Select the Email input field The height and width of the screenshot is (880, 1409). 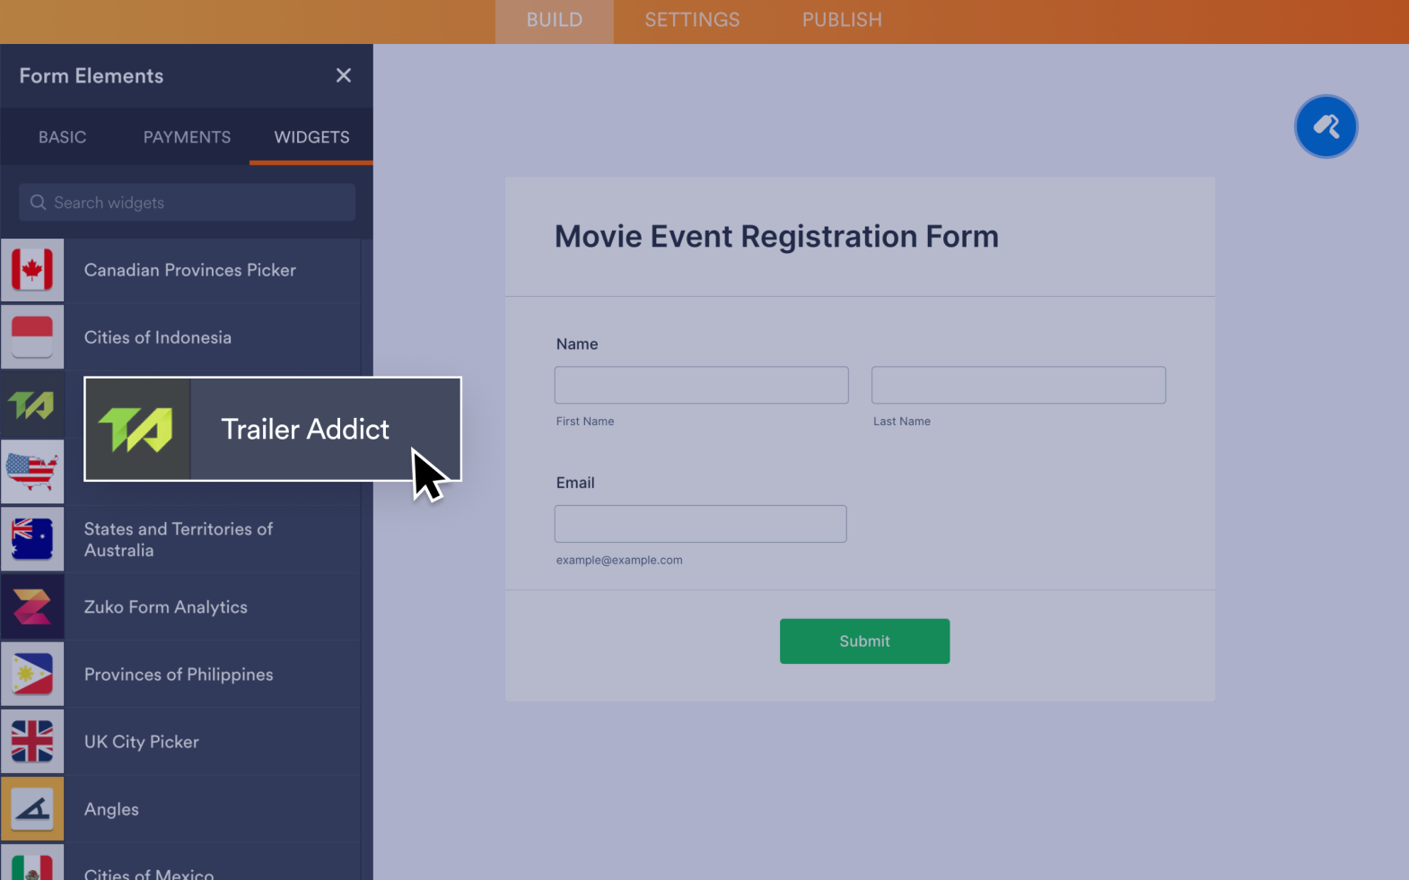tap(700, 524)
